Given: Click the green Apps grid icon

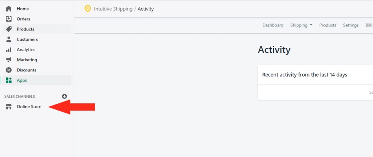Looking at the screenshot, I should click(9, 80).
